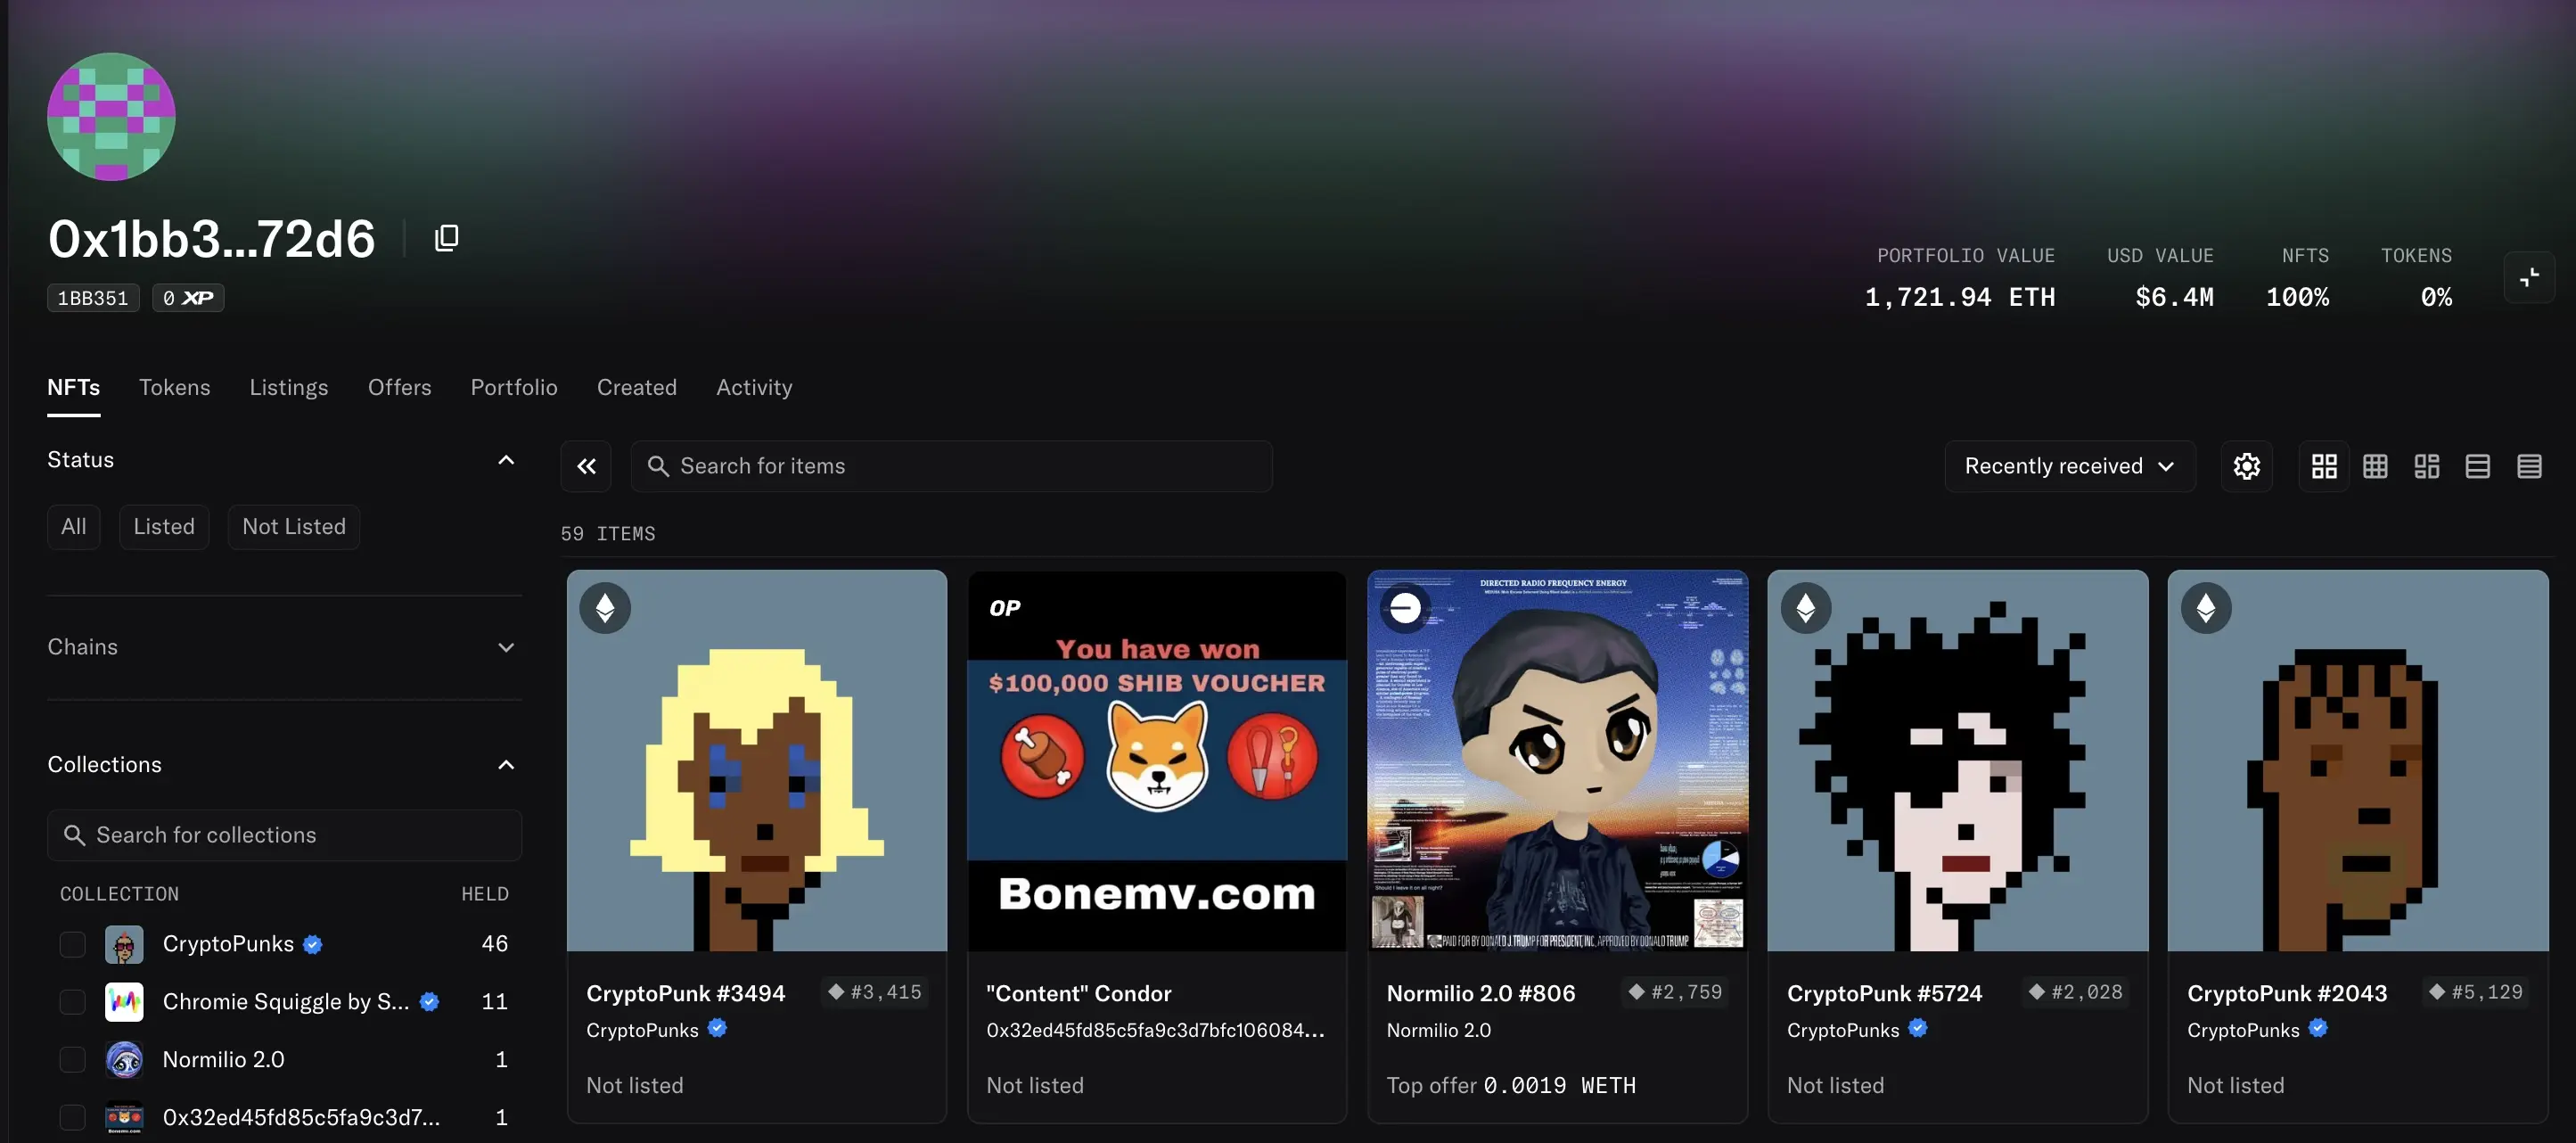Viewport: 2576px width, 1143px height.
Task: Switch to compact grid view
Action: 2375,466
